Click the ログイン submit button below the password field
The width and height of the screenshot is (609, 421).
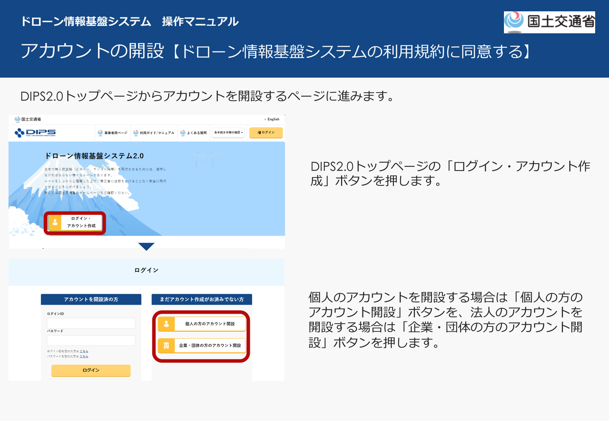click(x=91, y=370)
